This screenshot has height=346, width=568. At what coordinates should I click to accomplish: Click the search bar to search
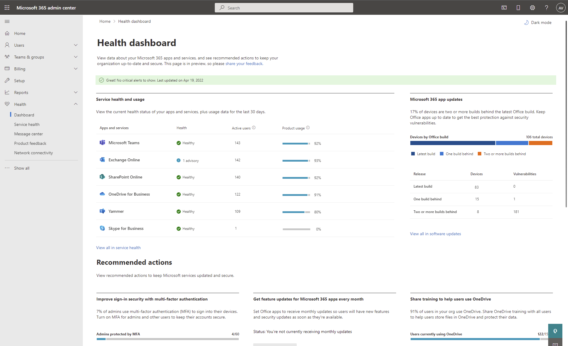point(284,8)
